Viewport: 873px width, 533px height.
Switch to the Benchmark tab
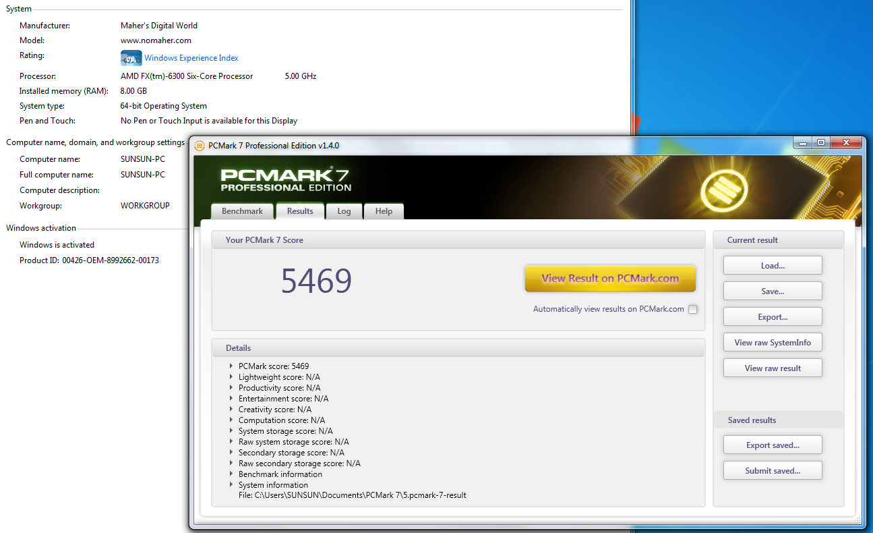242,211
